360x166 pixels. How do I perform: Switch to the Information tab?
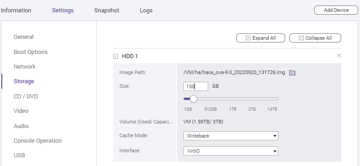16,11
